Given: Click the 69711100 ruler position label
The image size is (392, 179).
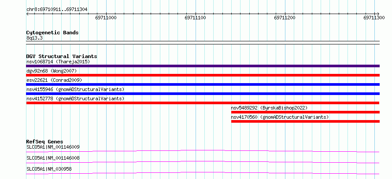Looking at the screenshot, I should click(196, 18).
